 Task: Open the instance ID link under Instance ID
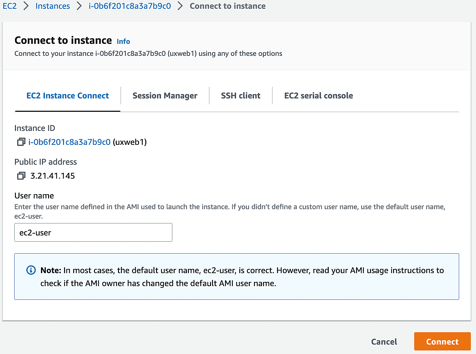[69, 142]
